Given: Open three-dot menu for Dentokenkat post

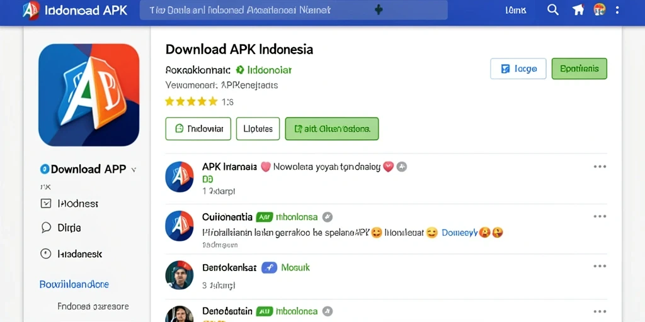Looking at the screenshot, I should pyautogui.click(x=600, y=267).
